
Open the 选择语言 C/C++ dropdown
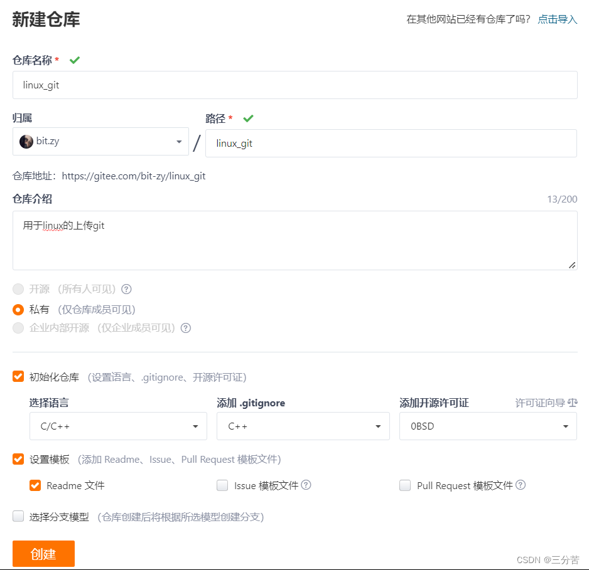tap(118, 426)
